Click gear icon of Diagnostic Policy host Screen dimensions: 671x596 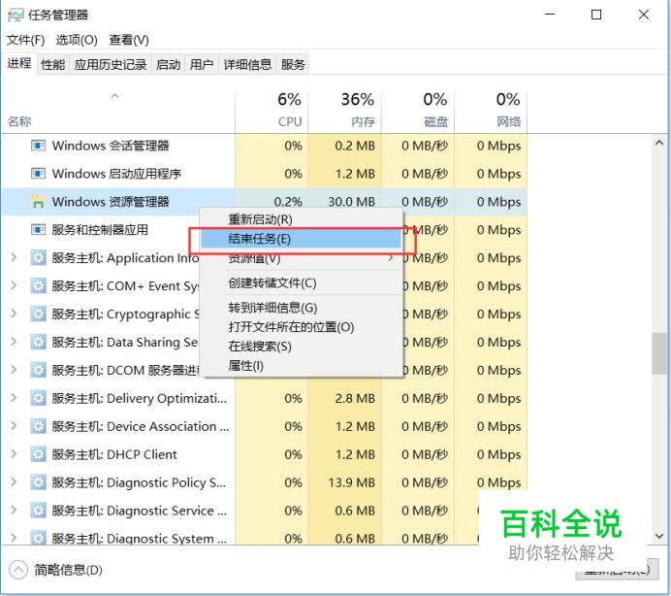point(38,482)
